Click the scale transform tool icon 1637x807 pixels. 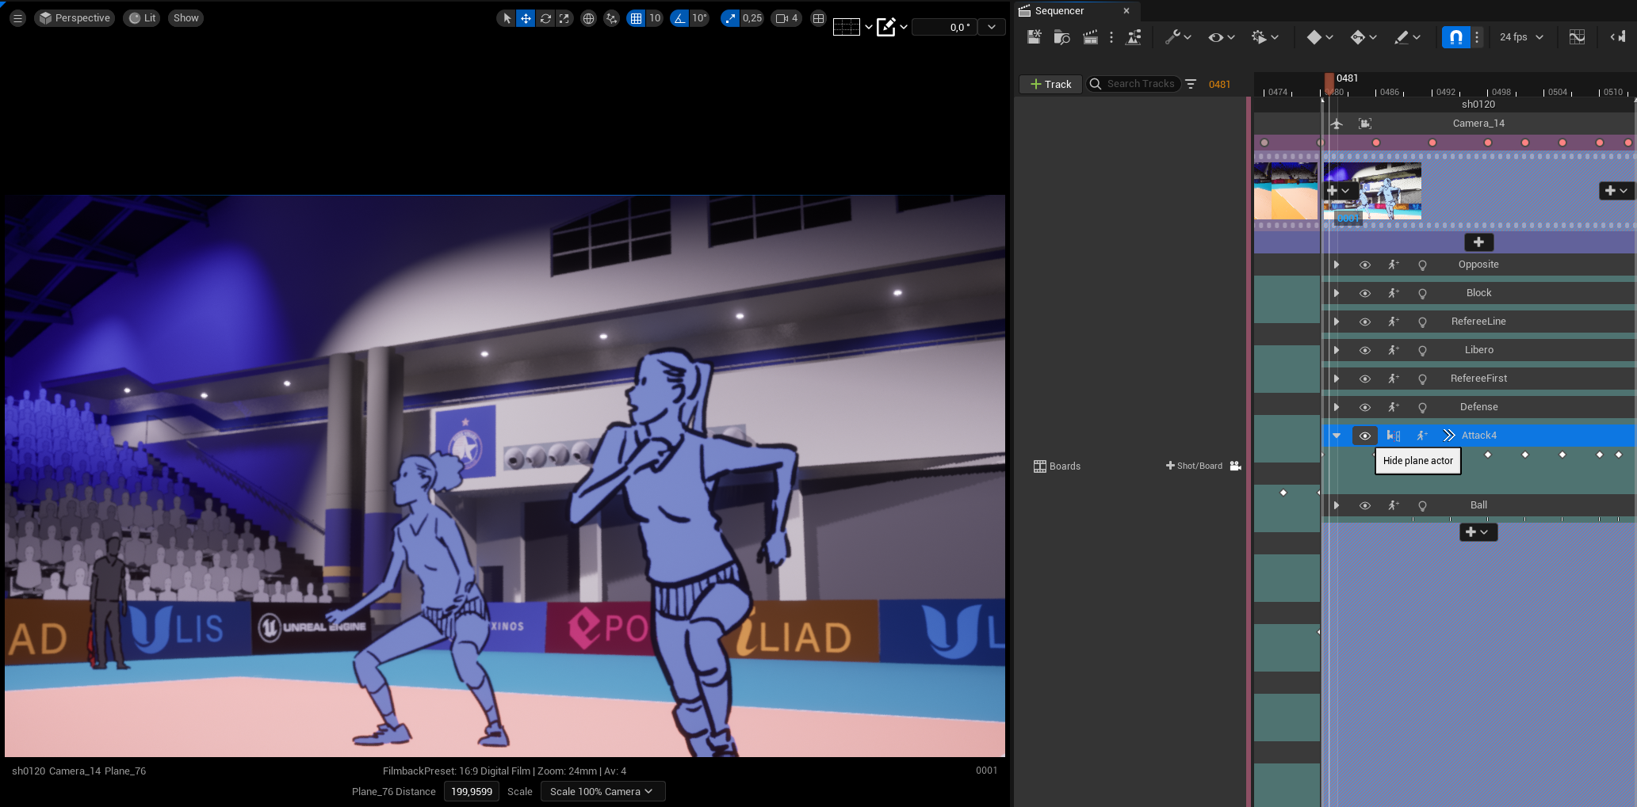click(564, 18)
